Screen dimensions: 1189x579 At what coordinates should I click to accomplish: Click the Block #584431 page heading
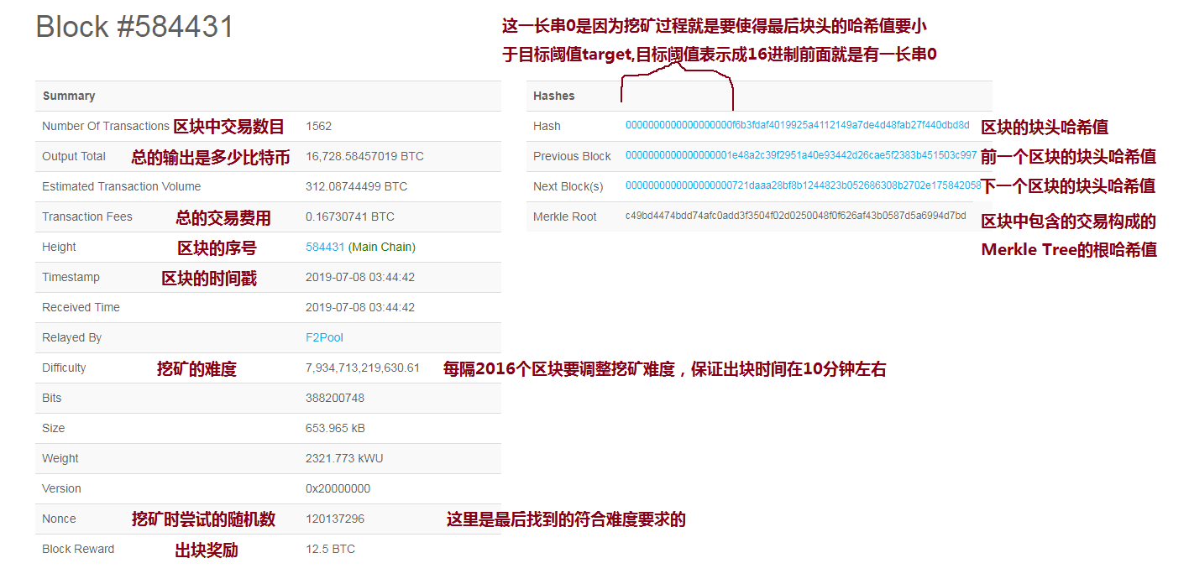click(x=134, y=27)
